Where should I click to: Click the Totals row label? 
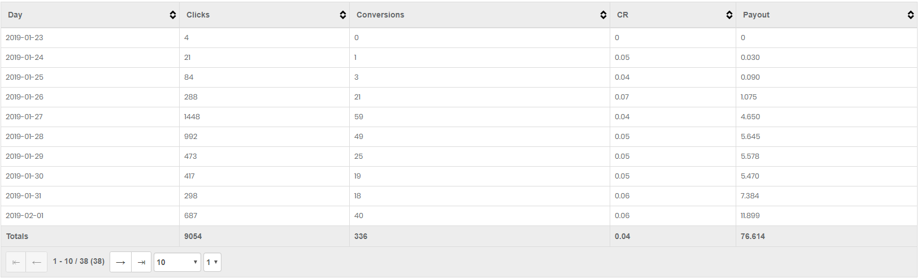(17, 237)
